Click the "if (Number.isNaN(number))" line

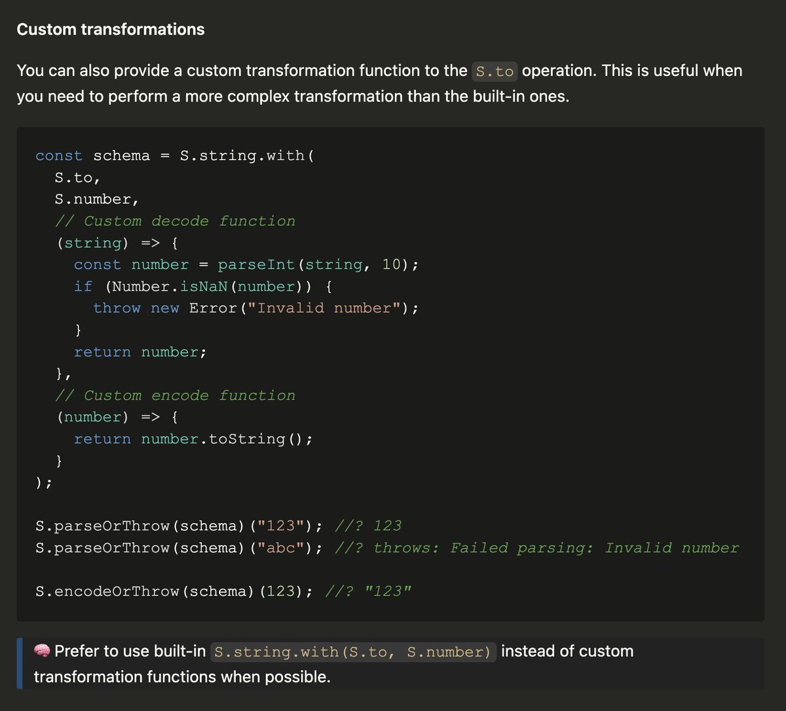(x=204, y=286)
